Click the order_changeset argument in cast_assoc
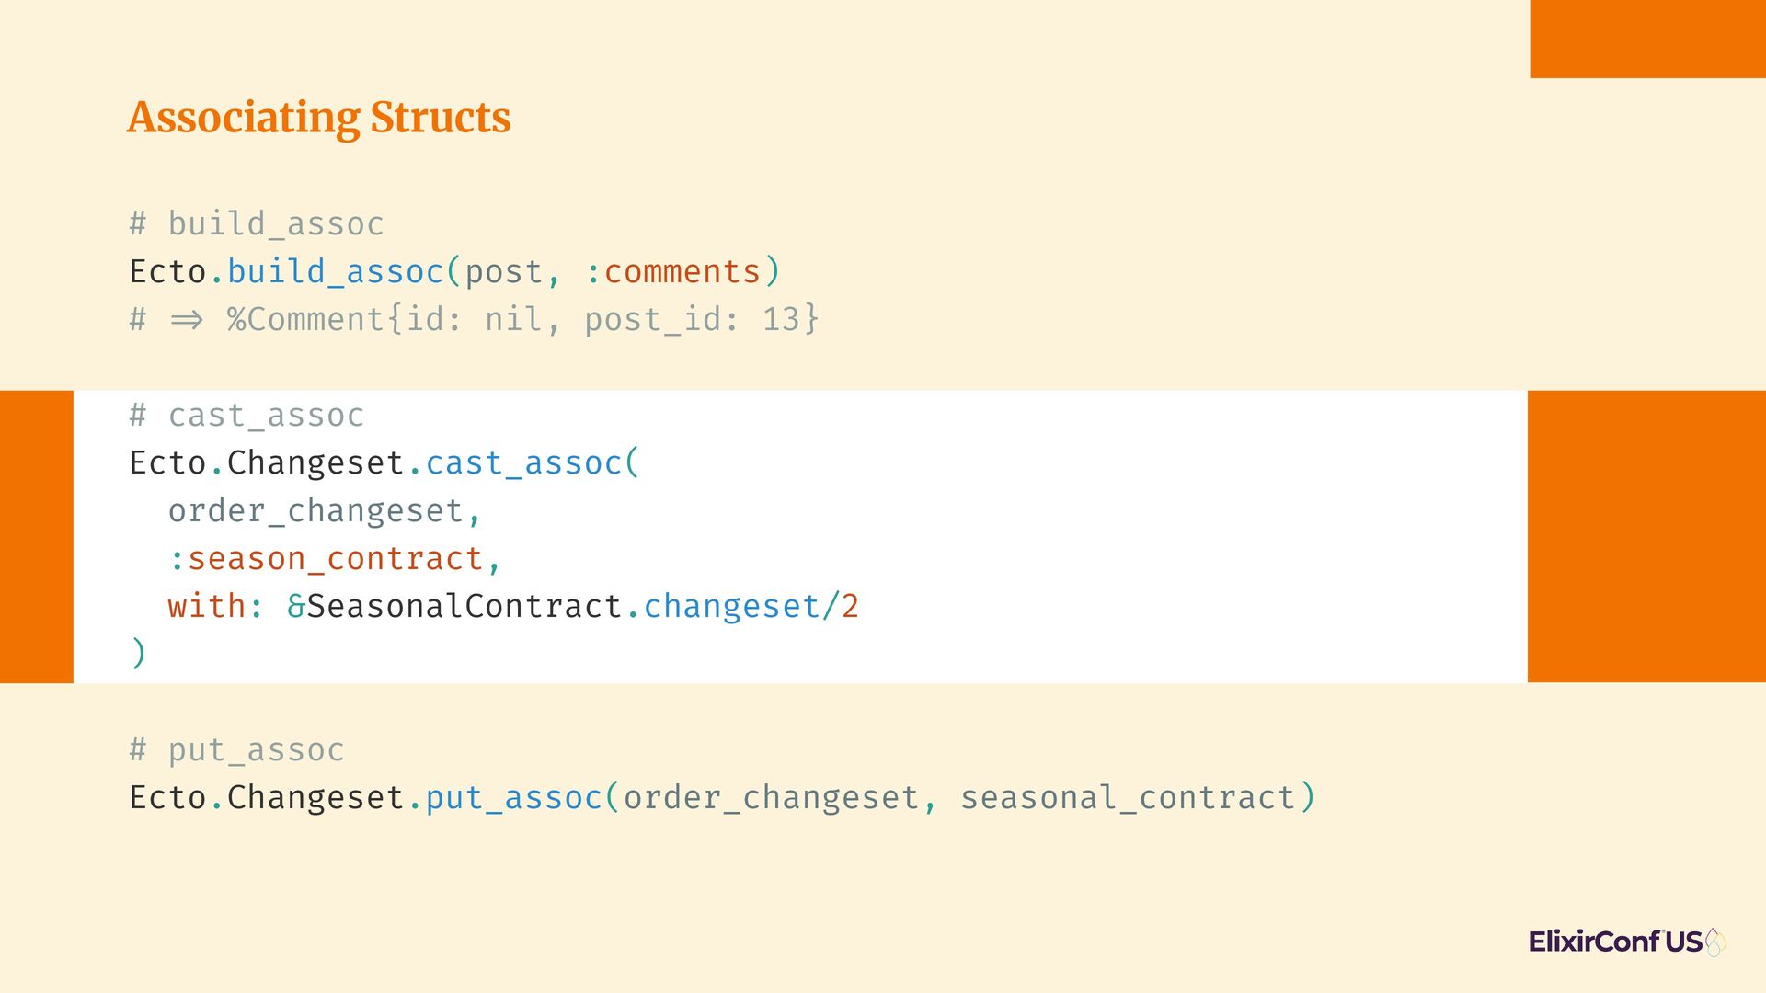This screenshot has height=993, width=1766. point(315,511)
